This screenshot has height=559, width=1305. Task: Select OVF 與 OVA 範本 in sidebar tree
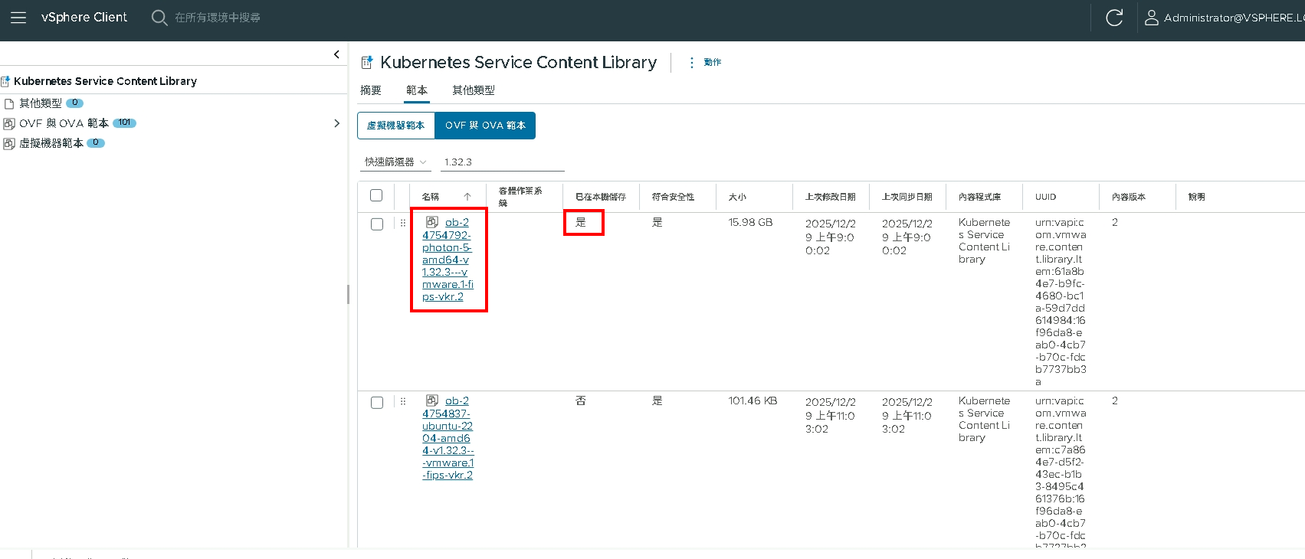(64, 123)
